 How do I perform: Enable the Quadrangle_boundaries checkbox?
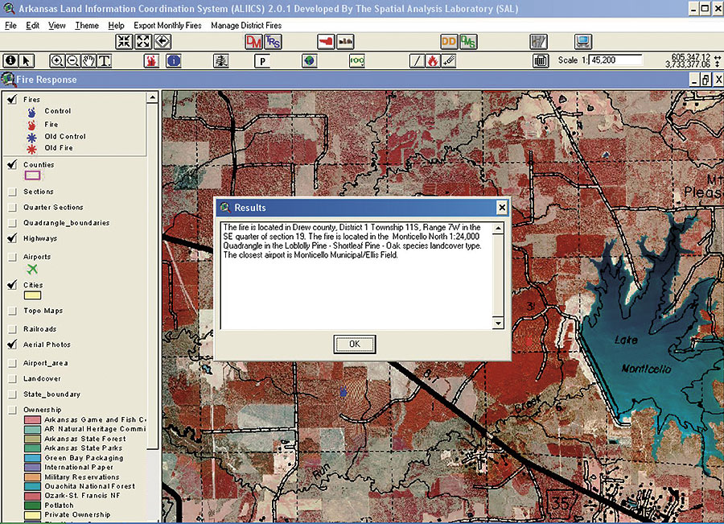(x=12, y=223)
